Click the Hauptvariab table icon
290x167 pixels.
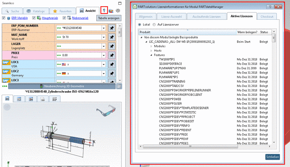39,18
